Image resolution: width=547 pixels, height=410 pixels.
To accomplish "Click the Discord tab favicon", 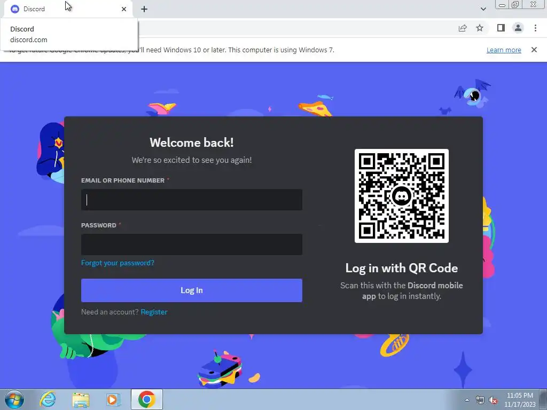I will point(14,9).
